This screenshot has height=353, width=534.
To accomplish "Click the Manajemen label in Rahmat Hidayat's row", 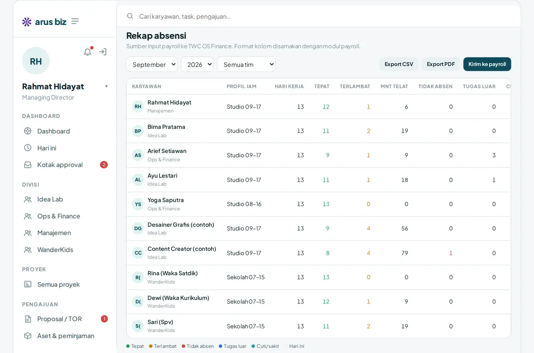I will [161, 111].
